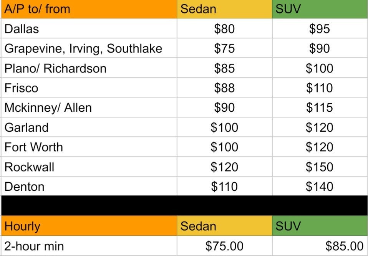Click the Dallas Sedan price $80

[x=224, y=29]
